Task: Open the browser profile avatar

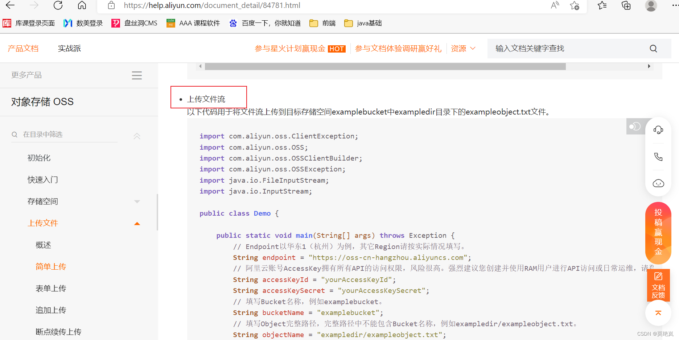Action: [651, 5]
